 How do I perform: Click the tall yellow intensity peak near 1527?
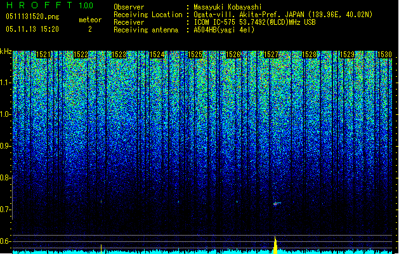point(275,245)
